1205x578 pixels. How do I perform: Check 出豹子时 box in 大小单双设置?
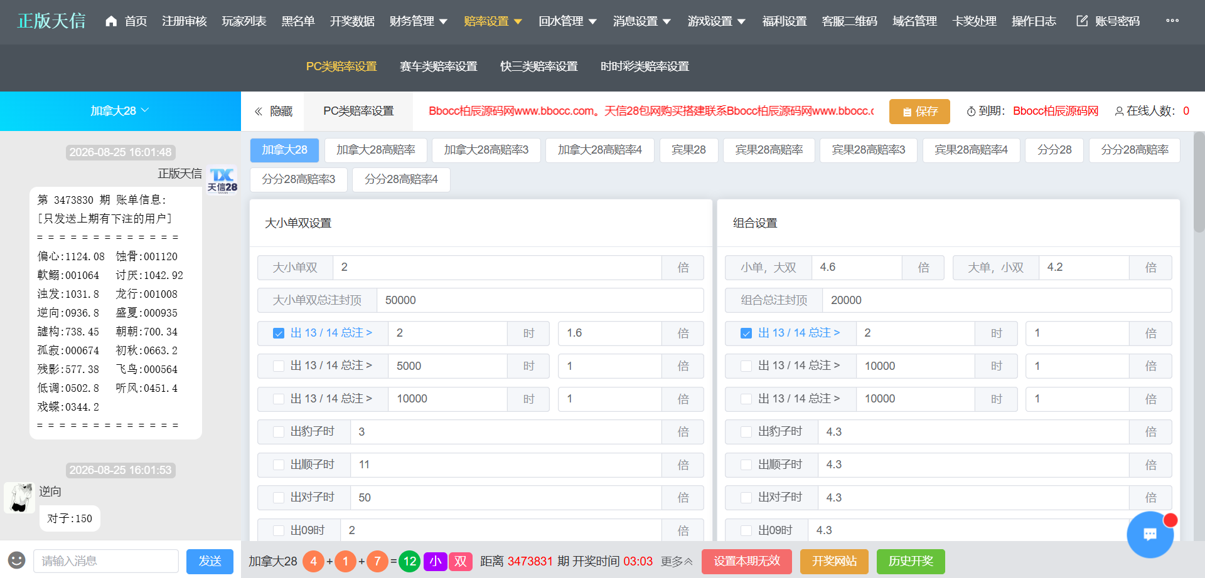tap(279, 432)
